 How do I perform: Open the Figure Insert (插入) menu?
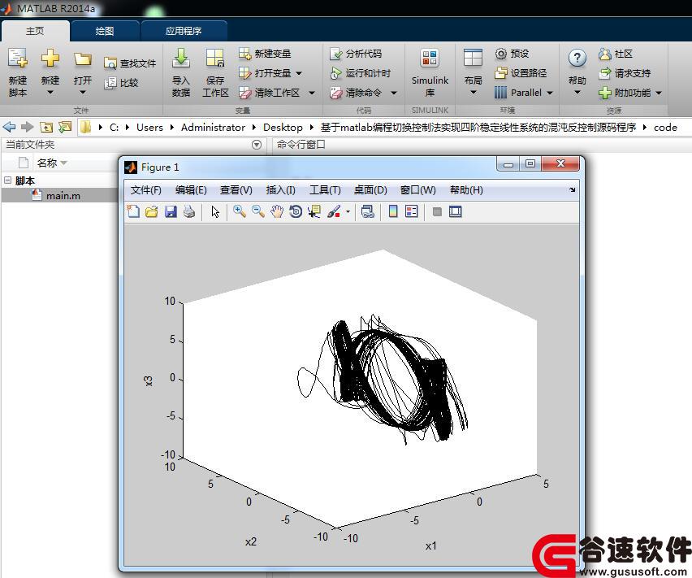point(281,190)
